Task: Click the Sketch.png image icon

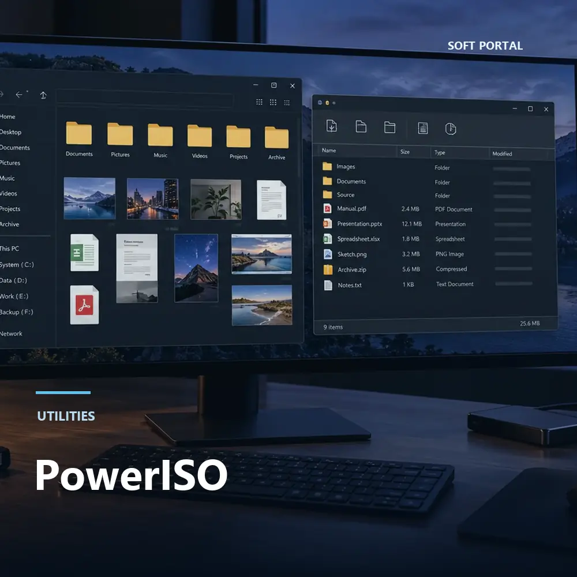Action: click(x=328, y=254)
